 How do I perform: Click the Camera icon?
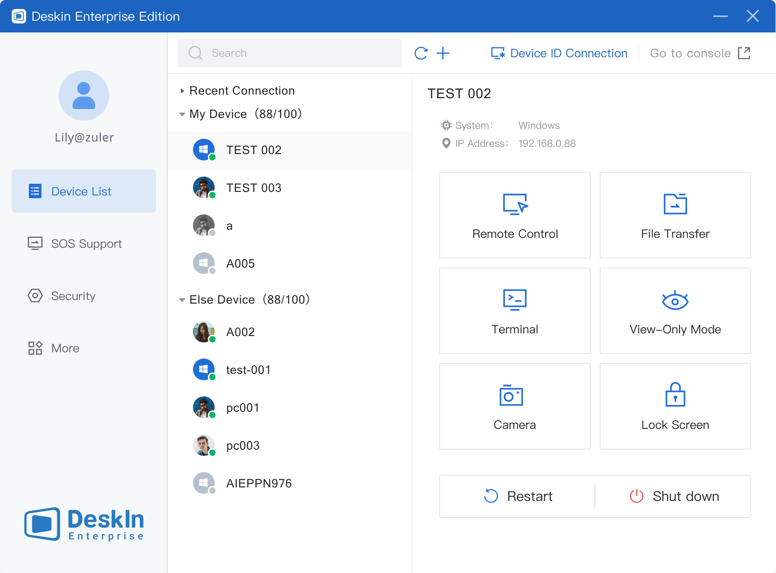click(511, 395)
